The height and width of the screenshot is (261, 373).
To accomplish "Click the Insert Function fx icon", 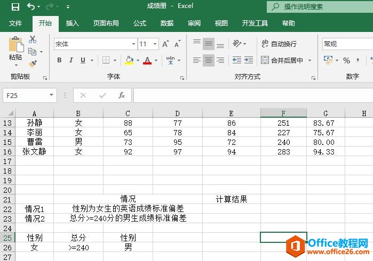I will 122,95.
